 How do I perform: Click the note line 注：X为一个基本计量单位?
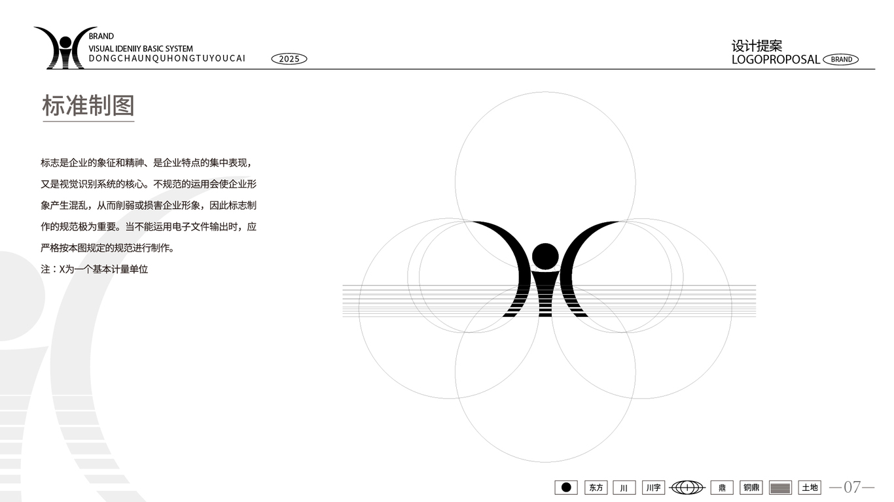tap(94, 269)
